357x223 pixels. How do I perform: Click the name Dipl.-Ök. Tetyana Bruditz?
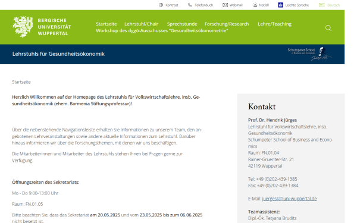pos(273,218)
